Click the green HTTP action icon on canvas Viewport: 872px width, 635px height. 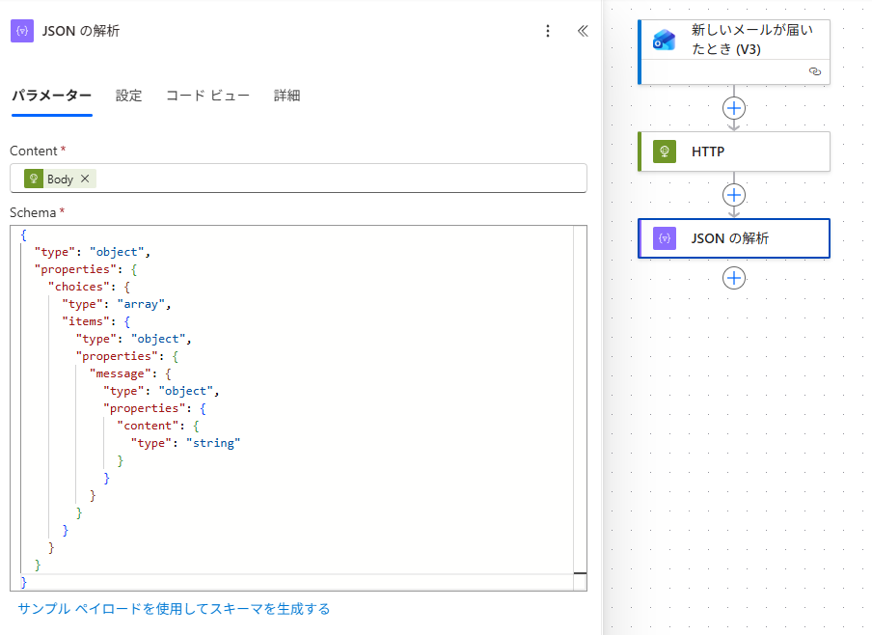tap(664, 152)
